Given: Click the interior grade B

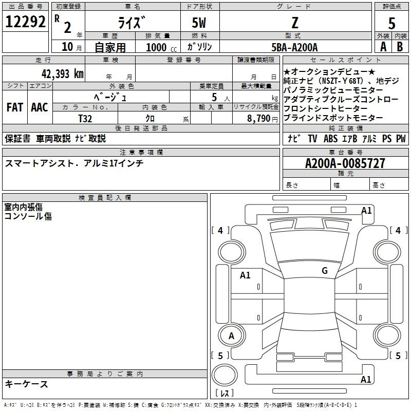Looking at the screenshot, I should click(x=400, y=47).
